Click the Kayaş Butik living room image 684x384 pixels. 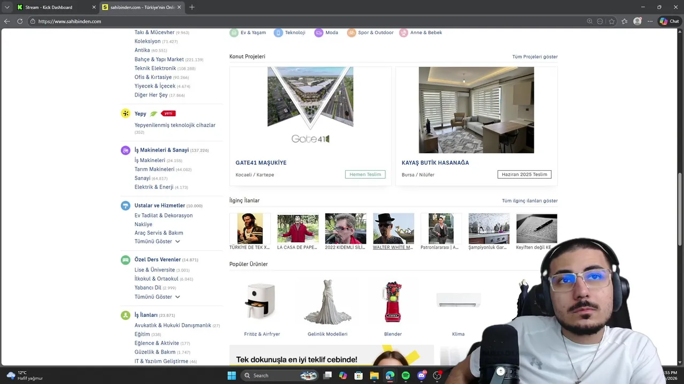(x=476, y=109)
